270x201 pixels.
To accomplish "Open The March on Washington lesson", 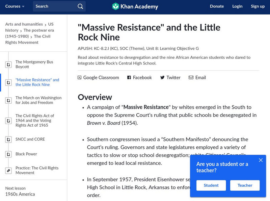I will (x=38, y=100).
